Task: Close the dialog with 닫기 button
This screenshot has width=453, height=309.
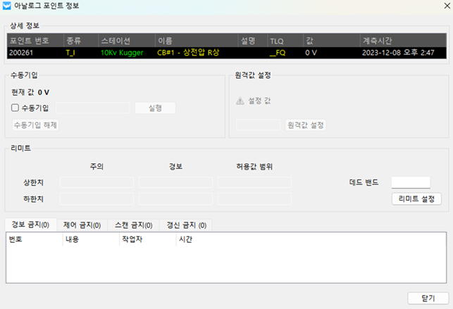Action: (x=428, y=298)
